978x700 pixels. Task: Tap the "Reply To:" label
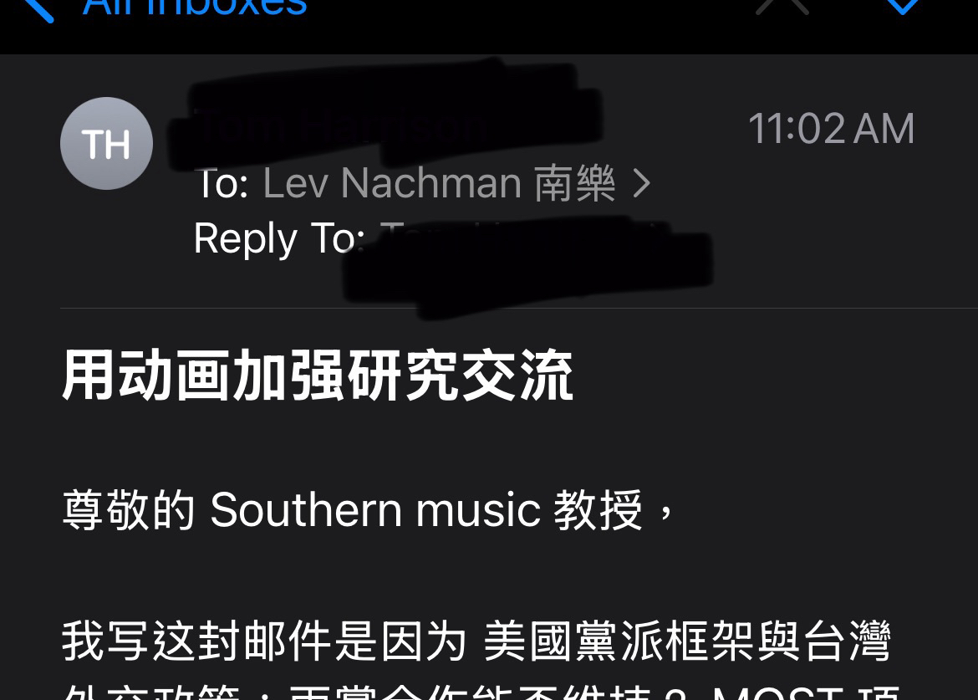point(279,239)
